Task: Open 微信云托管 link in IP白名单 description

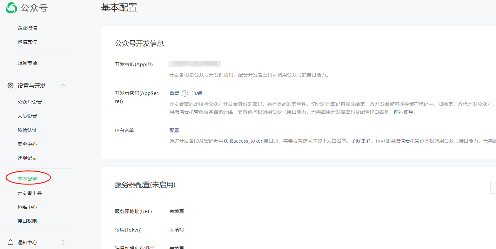Action: [407, 141]
